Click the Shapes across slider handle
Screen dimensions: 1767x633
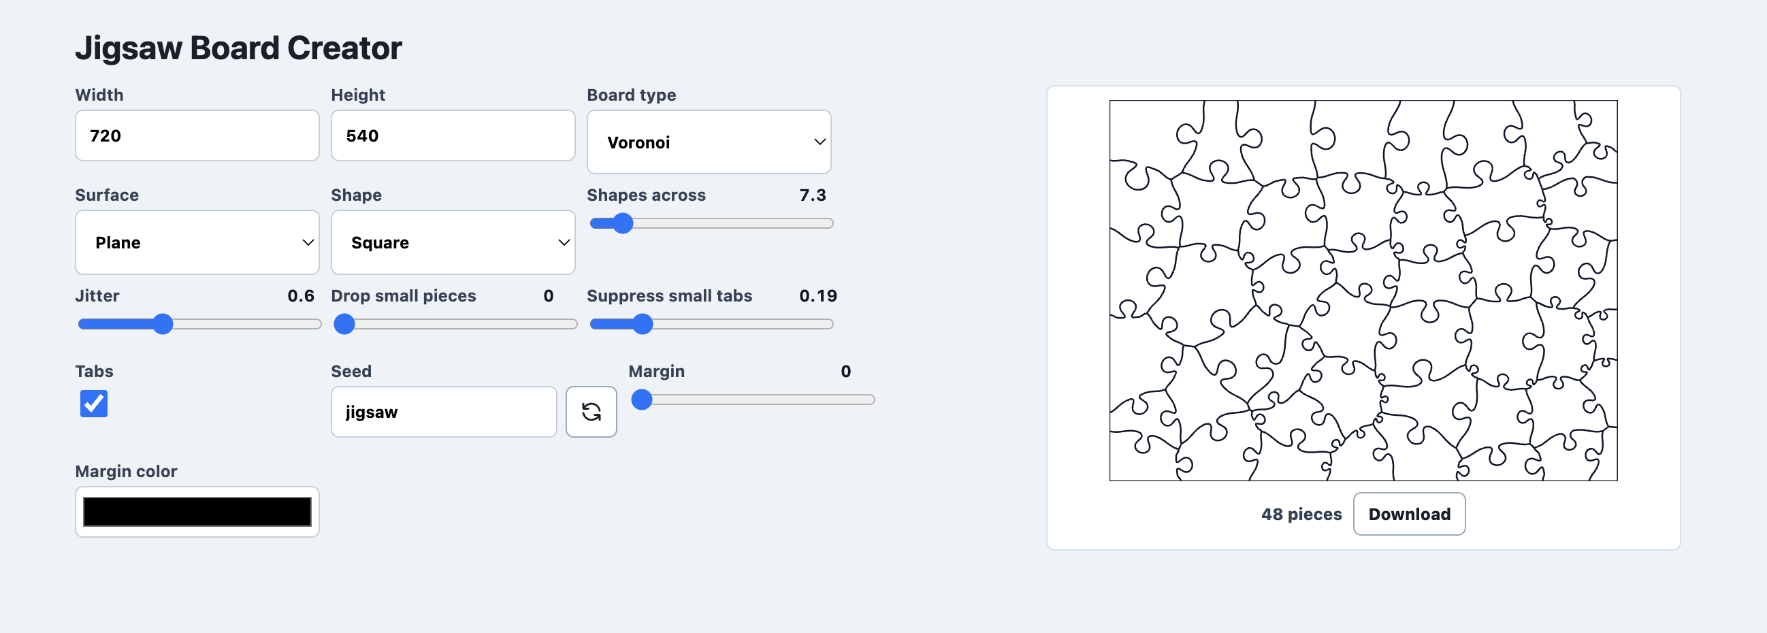[623, 223]
